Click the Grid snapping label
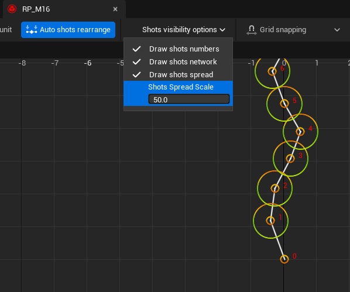 (x=283, y=30)
